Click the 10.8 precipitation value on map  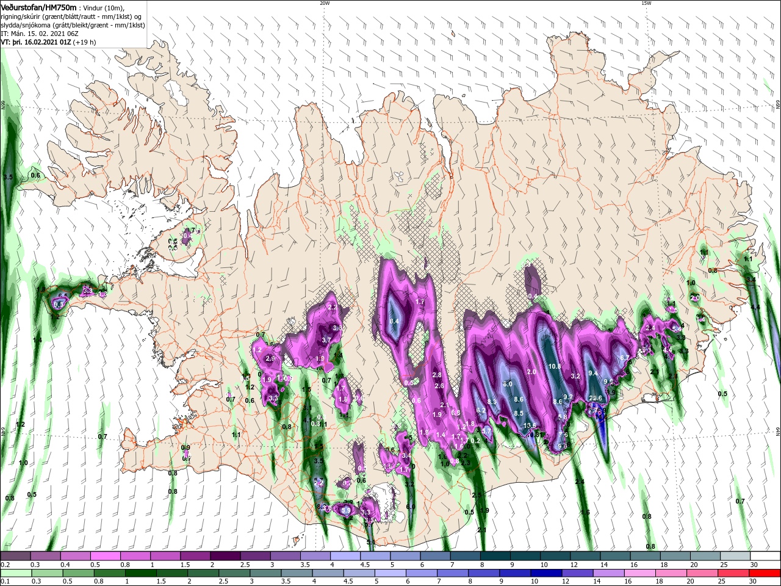(x=555, y=367)
